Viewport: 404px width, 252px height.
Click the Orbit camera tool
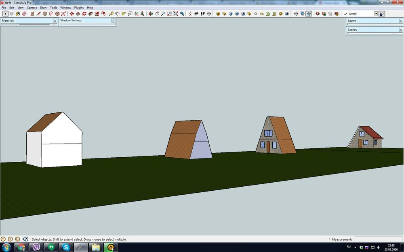(151, 13)
